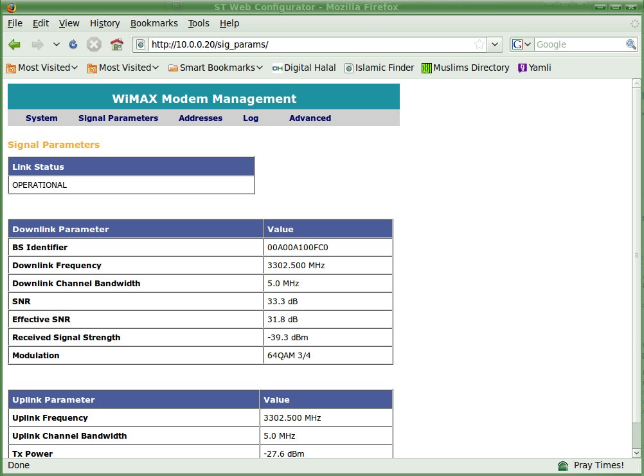Select Downlink Frequency value 3302.500 MHz
This screenshot has width=644, height=476.
point(296,266)
